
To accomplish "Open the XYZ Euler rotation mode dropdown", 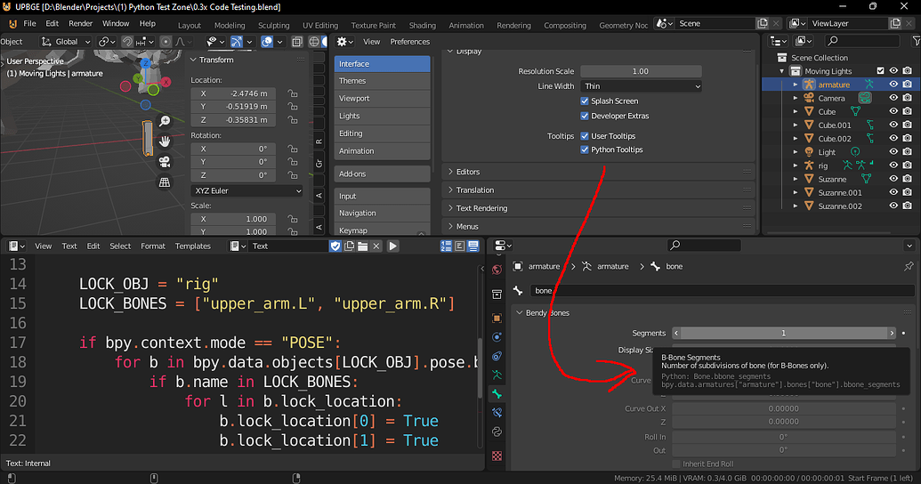I will point(246,191).
